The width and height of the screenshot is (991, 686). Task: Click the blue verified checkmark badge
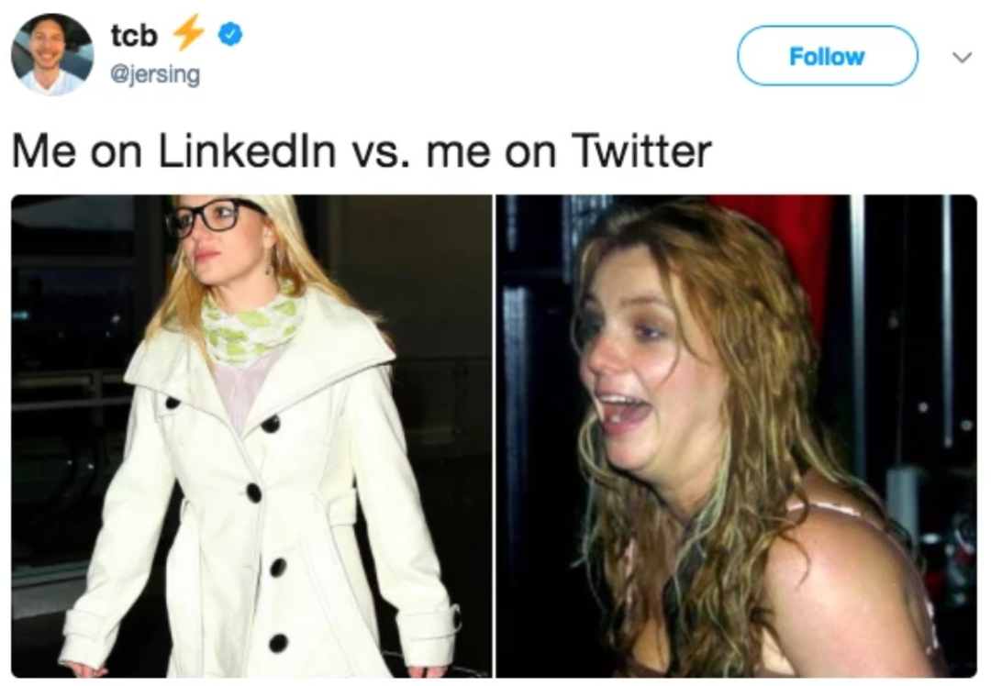tap(230, 34)
